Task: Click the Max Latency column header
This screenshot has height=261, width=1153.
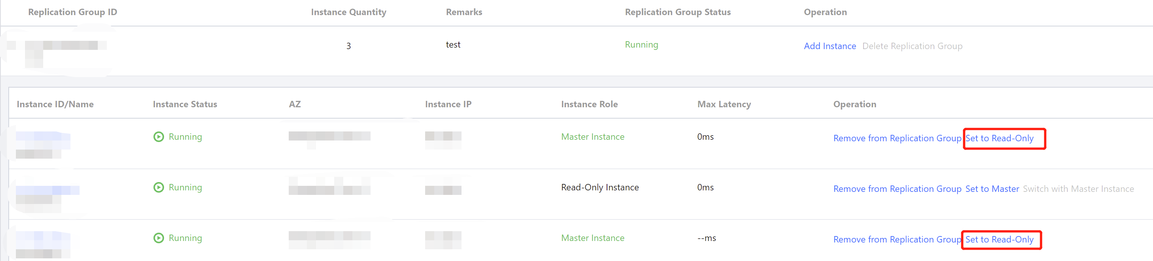Action: (724, 104)
